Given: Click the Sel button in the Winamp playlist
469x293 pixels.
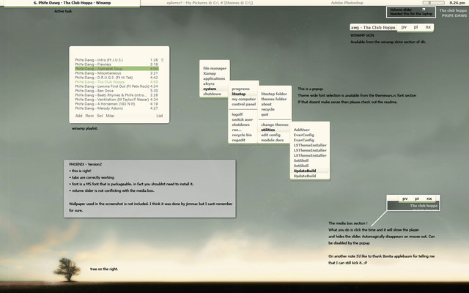Looking at the screenshot, I should click(x=100, y=116).
